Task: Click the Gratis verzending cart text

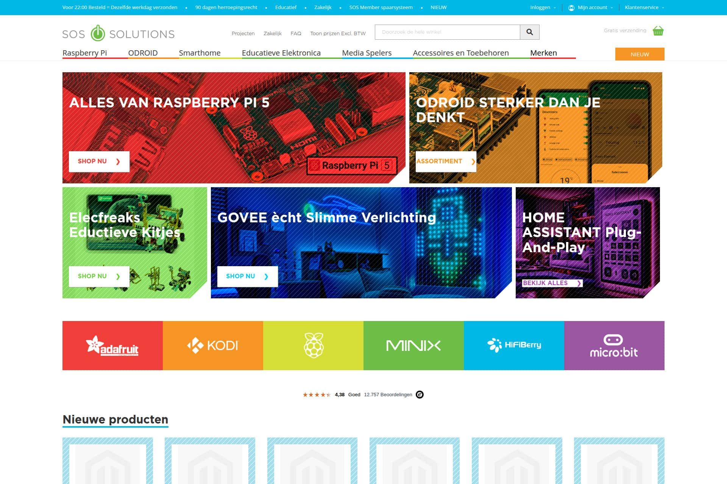Action: 625,31
